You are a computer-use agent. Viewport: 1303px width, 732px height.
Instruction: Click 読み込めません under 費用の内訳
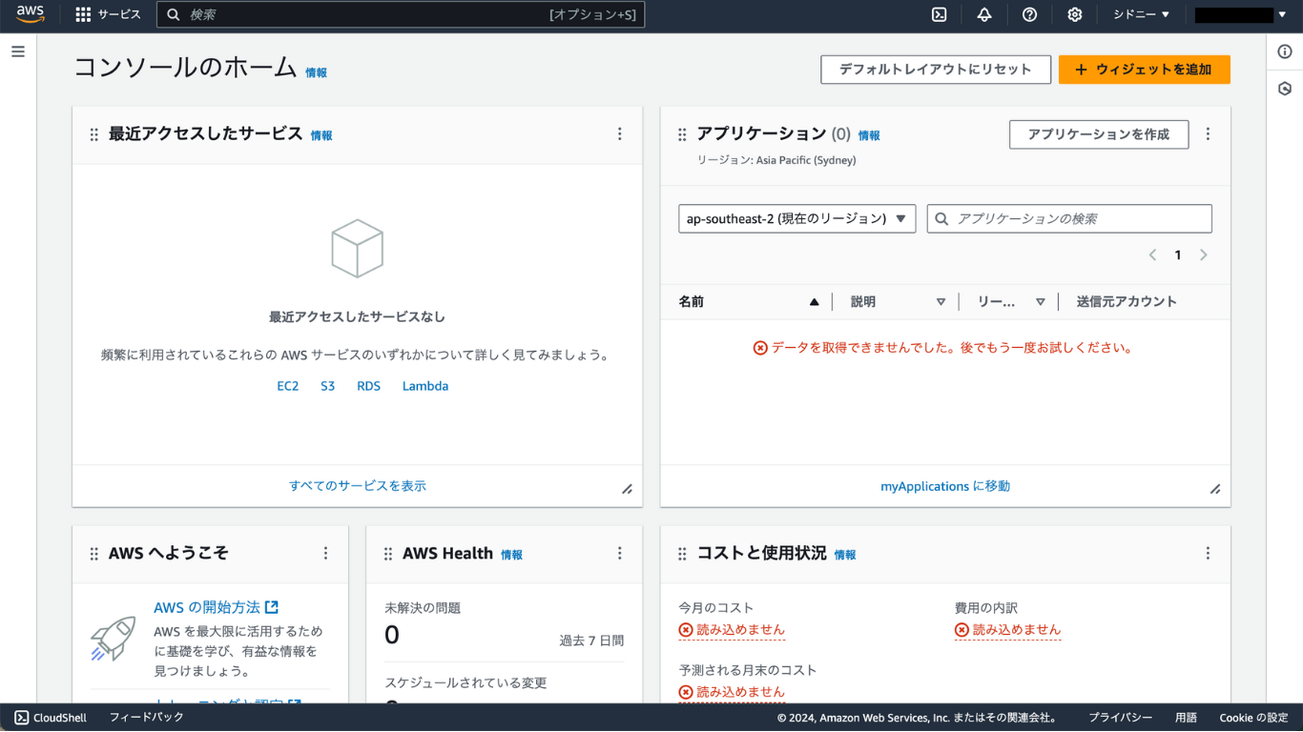1007,630
